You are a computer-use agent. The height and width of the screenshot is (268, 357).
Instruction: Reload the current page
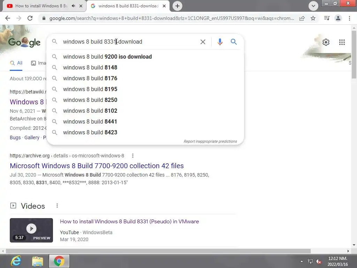click(x=30, y=18)
